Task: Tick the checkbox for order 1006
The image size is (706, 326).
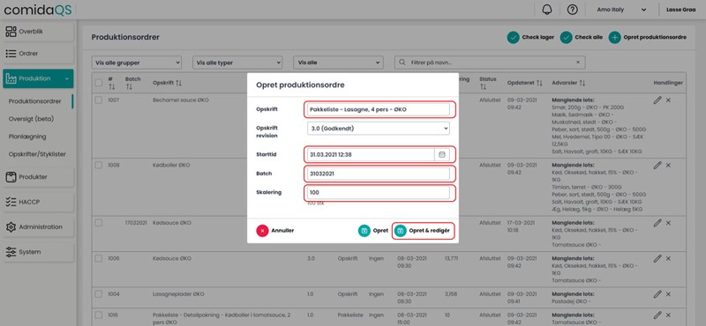Action: [x=99, y=258]
